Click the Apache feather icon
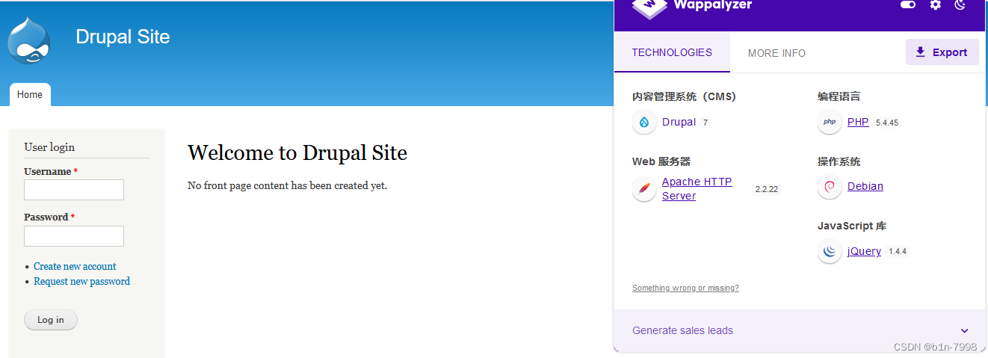988x358 pixels. pos(644,189)
